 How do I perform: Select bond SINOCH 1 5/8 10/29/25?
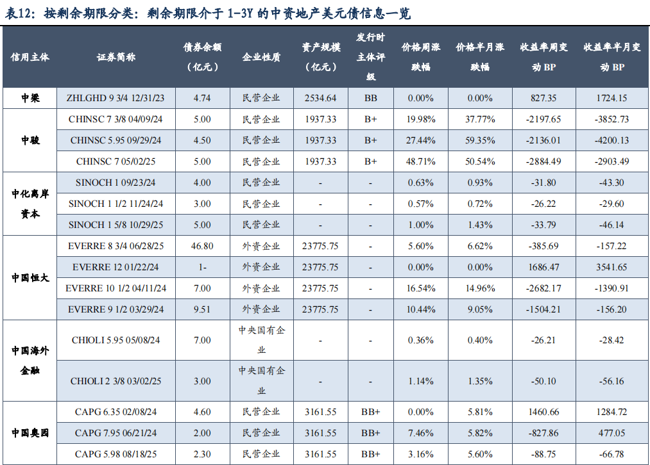point(115,225)
